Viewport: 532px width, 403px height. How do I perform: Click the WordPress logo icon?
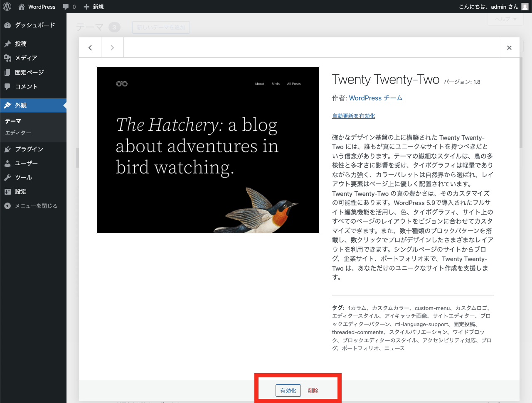pyautogui.click(x=7, y=7)
